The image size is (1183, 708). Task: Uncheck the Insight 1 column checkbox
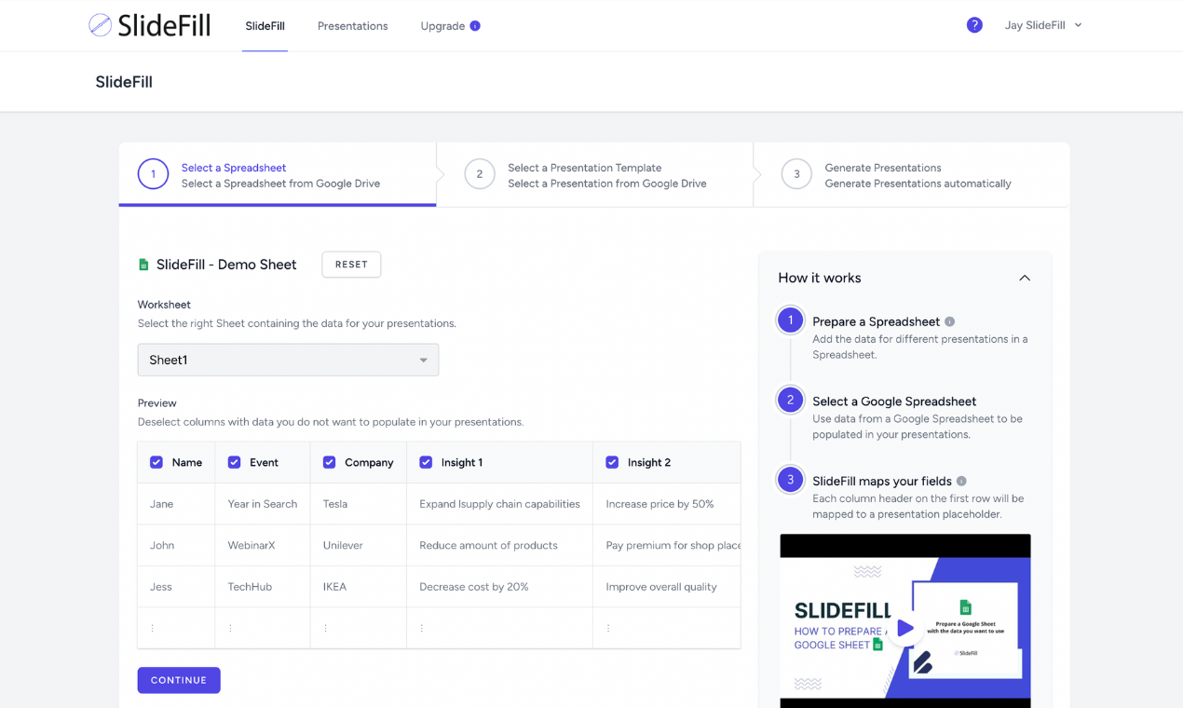tap(426, 462)
